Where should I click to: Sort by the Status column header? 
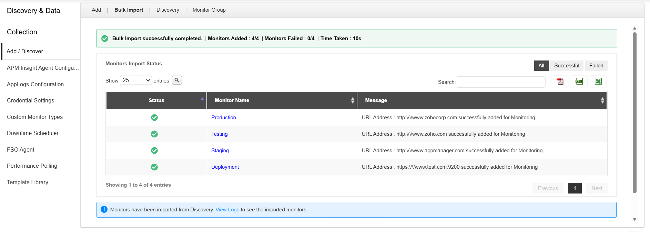[156, 100]
